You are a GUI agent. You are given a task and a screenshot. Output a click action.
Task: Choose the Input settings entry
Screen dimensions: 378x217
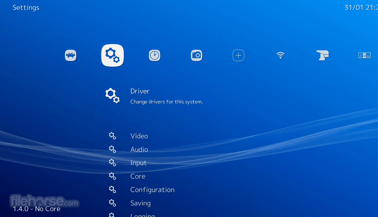pyautogui.click(x=139, y=163)
